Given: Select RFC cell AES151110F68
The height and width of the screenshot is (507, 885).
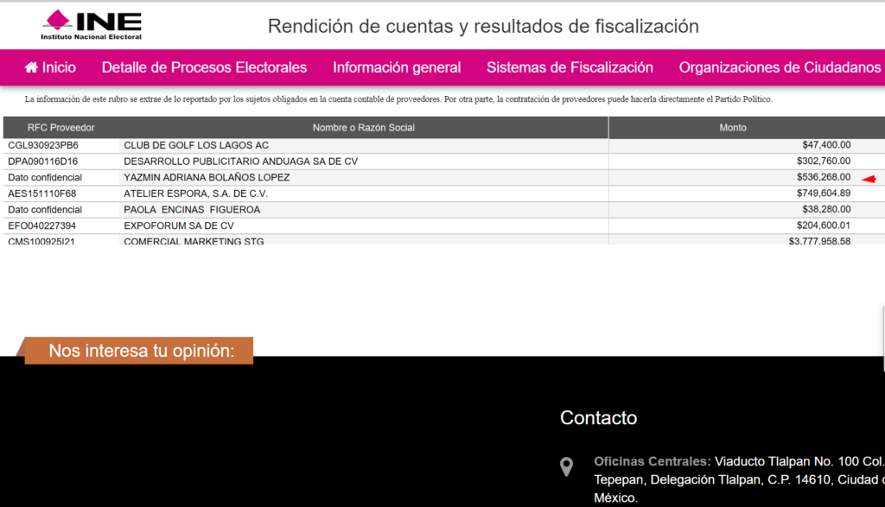Looking at the screenshot, I should (x=41, y=193).
